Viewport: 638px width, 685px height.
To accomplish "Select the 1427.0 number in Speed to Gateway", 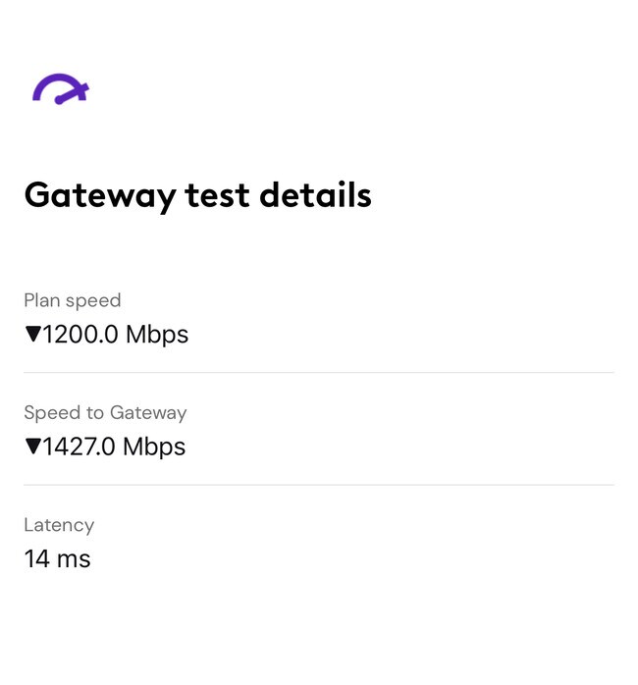I will 80,447.
